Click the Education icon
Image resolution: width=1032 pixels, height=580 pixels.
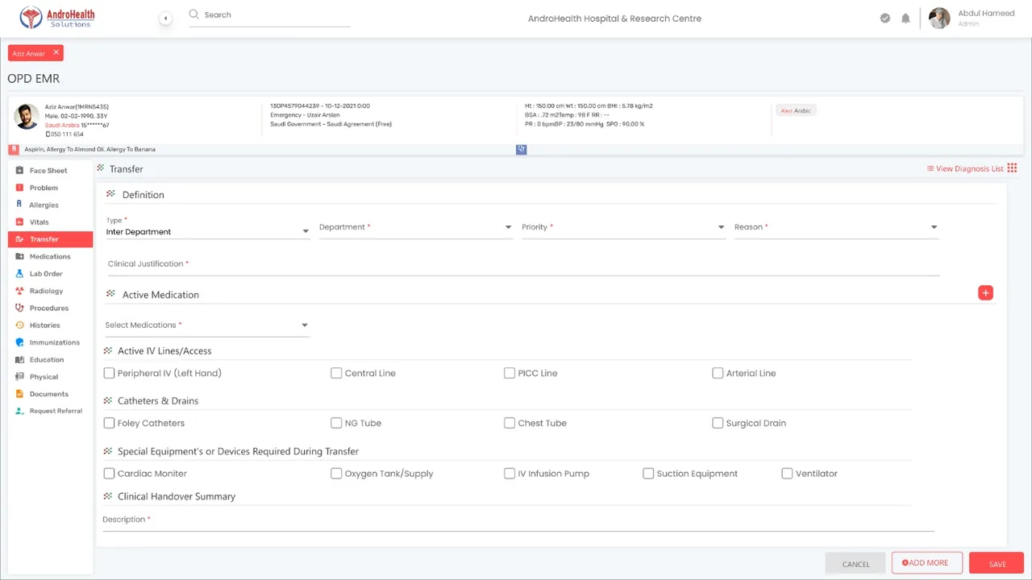pos(20,359)
